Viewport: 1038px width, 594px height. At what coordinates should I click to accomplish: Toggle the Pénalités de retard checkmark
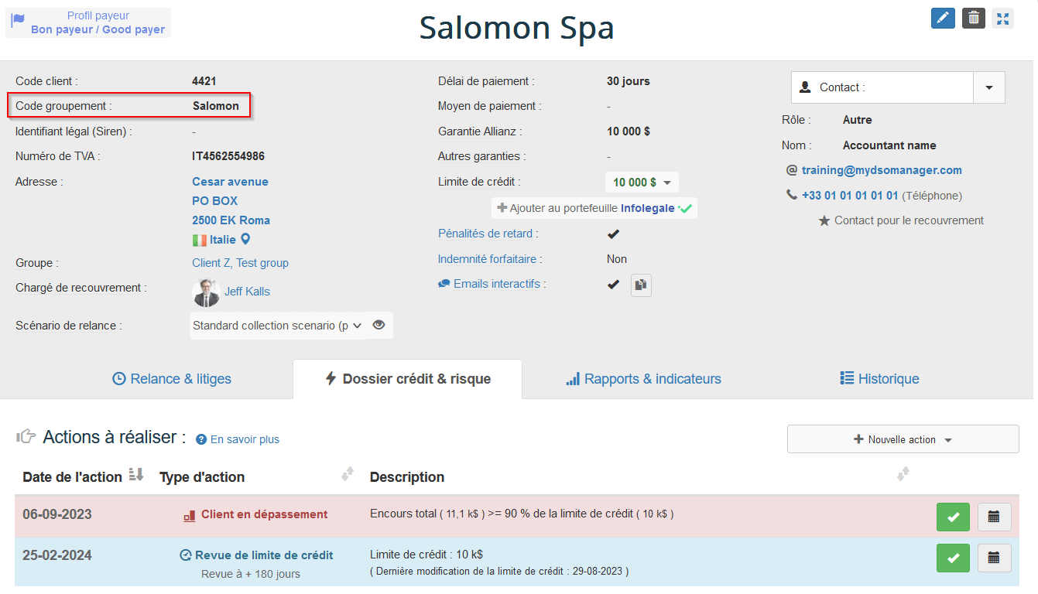coord(613,234)
